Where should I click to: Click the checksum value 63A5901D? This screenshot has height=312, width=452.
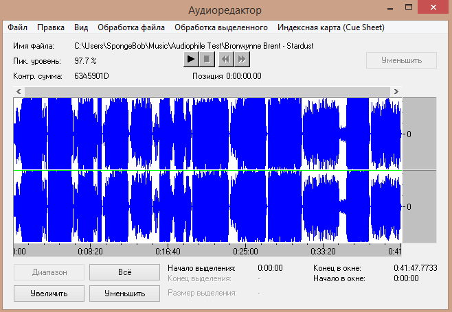91,76
